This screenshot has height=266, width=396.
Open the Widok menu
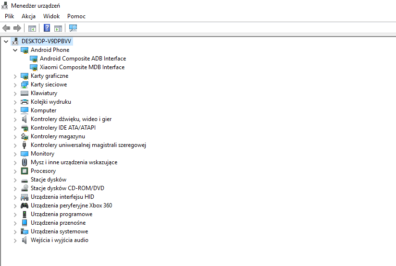click(51, 16)
